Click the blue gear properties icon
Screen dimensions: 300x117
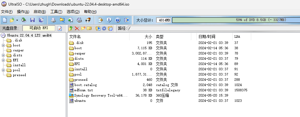click(104, 28)
